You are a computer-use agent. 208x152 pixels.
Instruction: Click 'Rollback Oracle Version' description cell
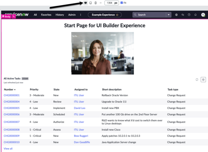115,95
